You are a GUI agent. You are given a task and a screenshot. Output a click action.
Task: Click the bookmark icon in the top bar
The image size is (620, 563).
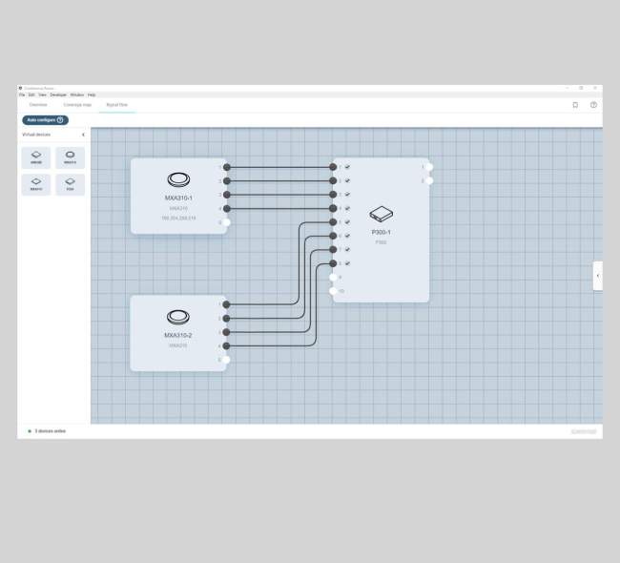click(575, 105)
